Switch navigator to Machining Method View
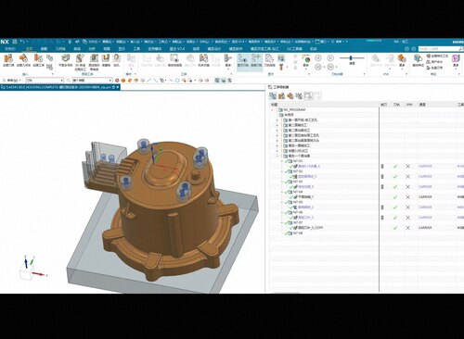Screen dimensions: 464x339 (x=299, y=96)
